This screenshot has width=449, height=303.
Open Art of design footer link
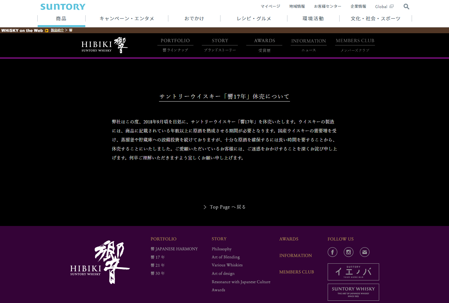pyautogui.click(x=223, y=273)
